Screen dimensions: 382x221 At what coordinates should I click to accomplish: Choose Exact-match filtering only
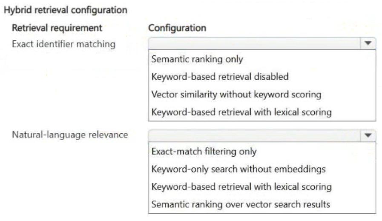click(x=204, y=152)
